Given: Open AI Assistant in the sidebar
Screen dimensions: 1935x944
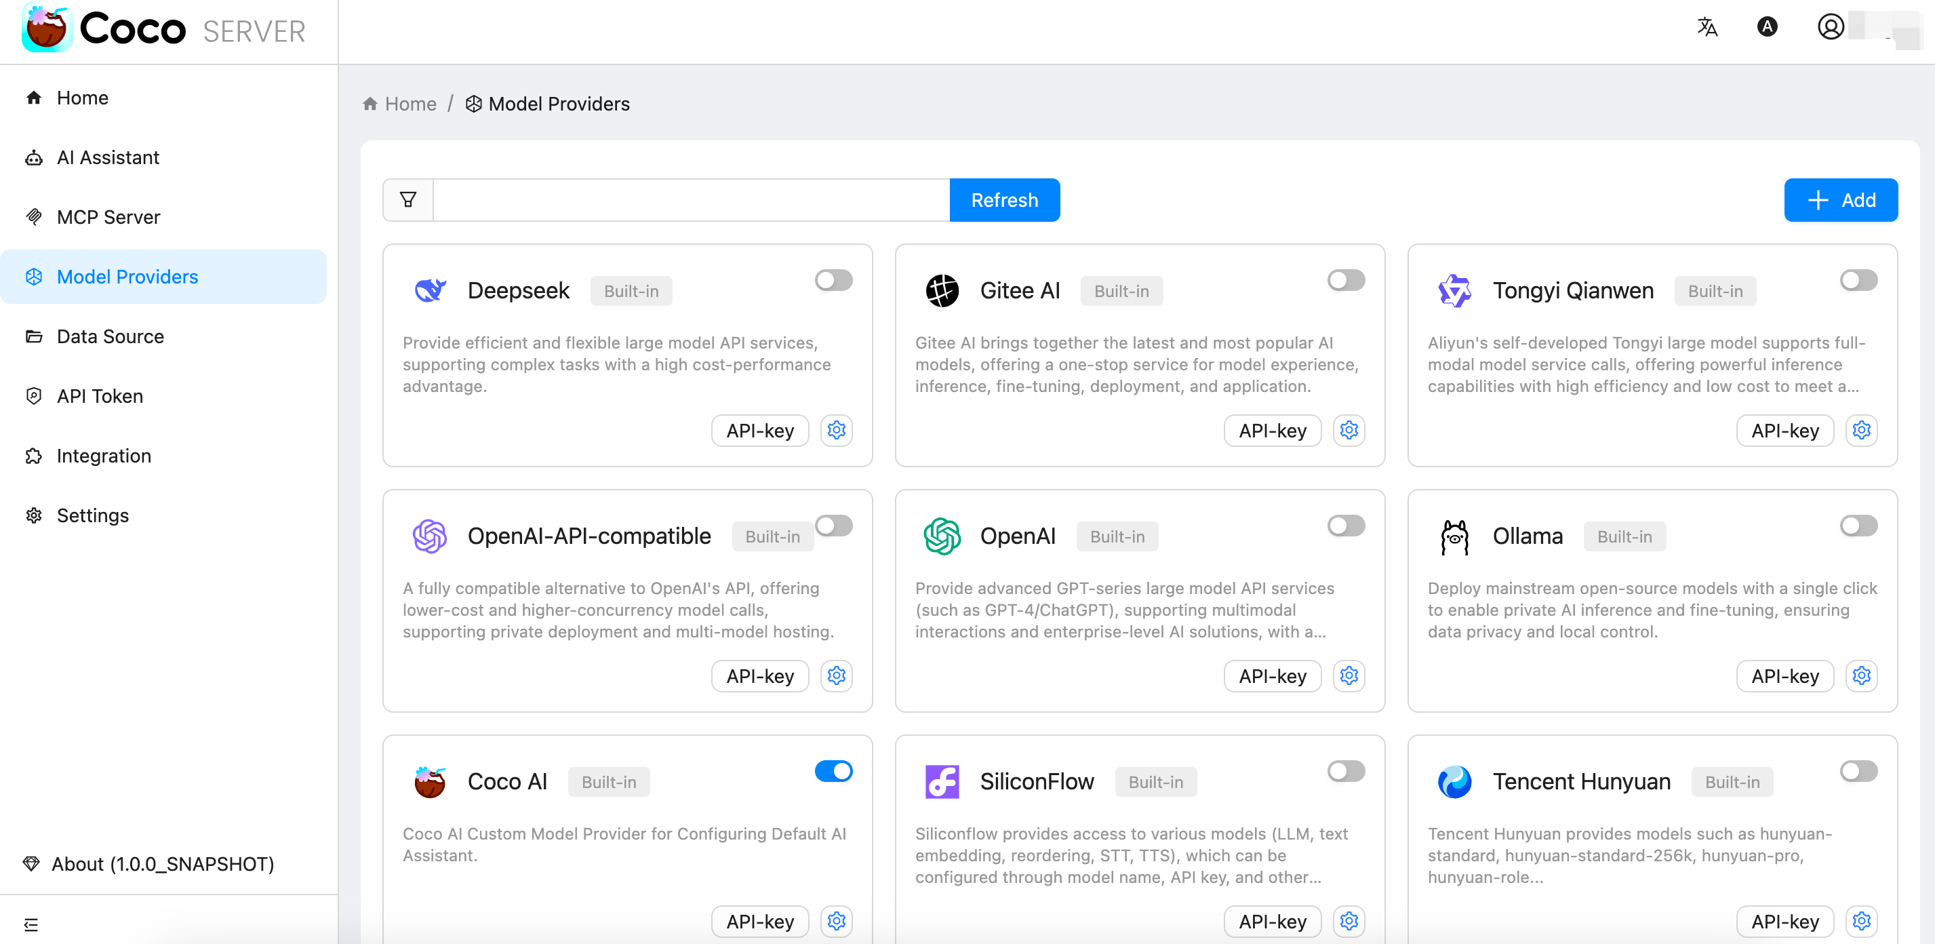Looking at the screenshot, I should pos(164,157).
